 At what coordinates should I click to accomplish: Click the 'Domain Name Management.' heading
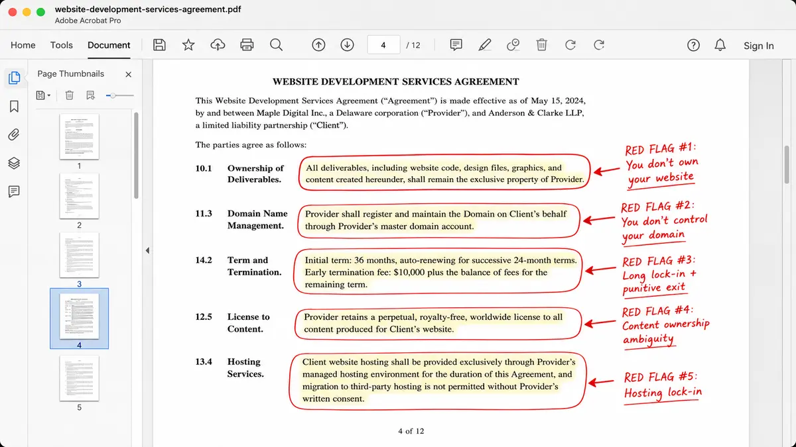point(257,219)
